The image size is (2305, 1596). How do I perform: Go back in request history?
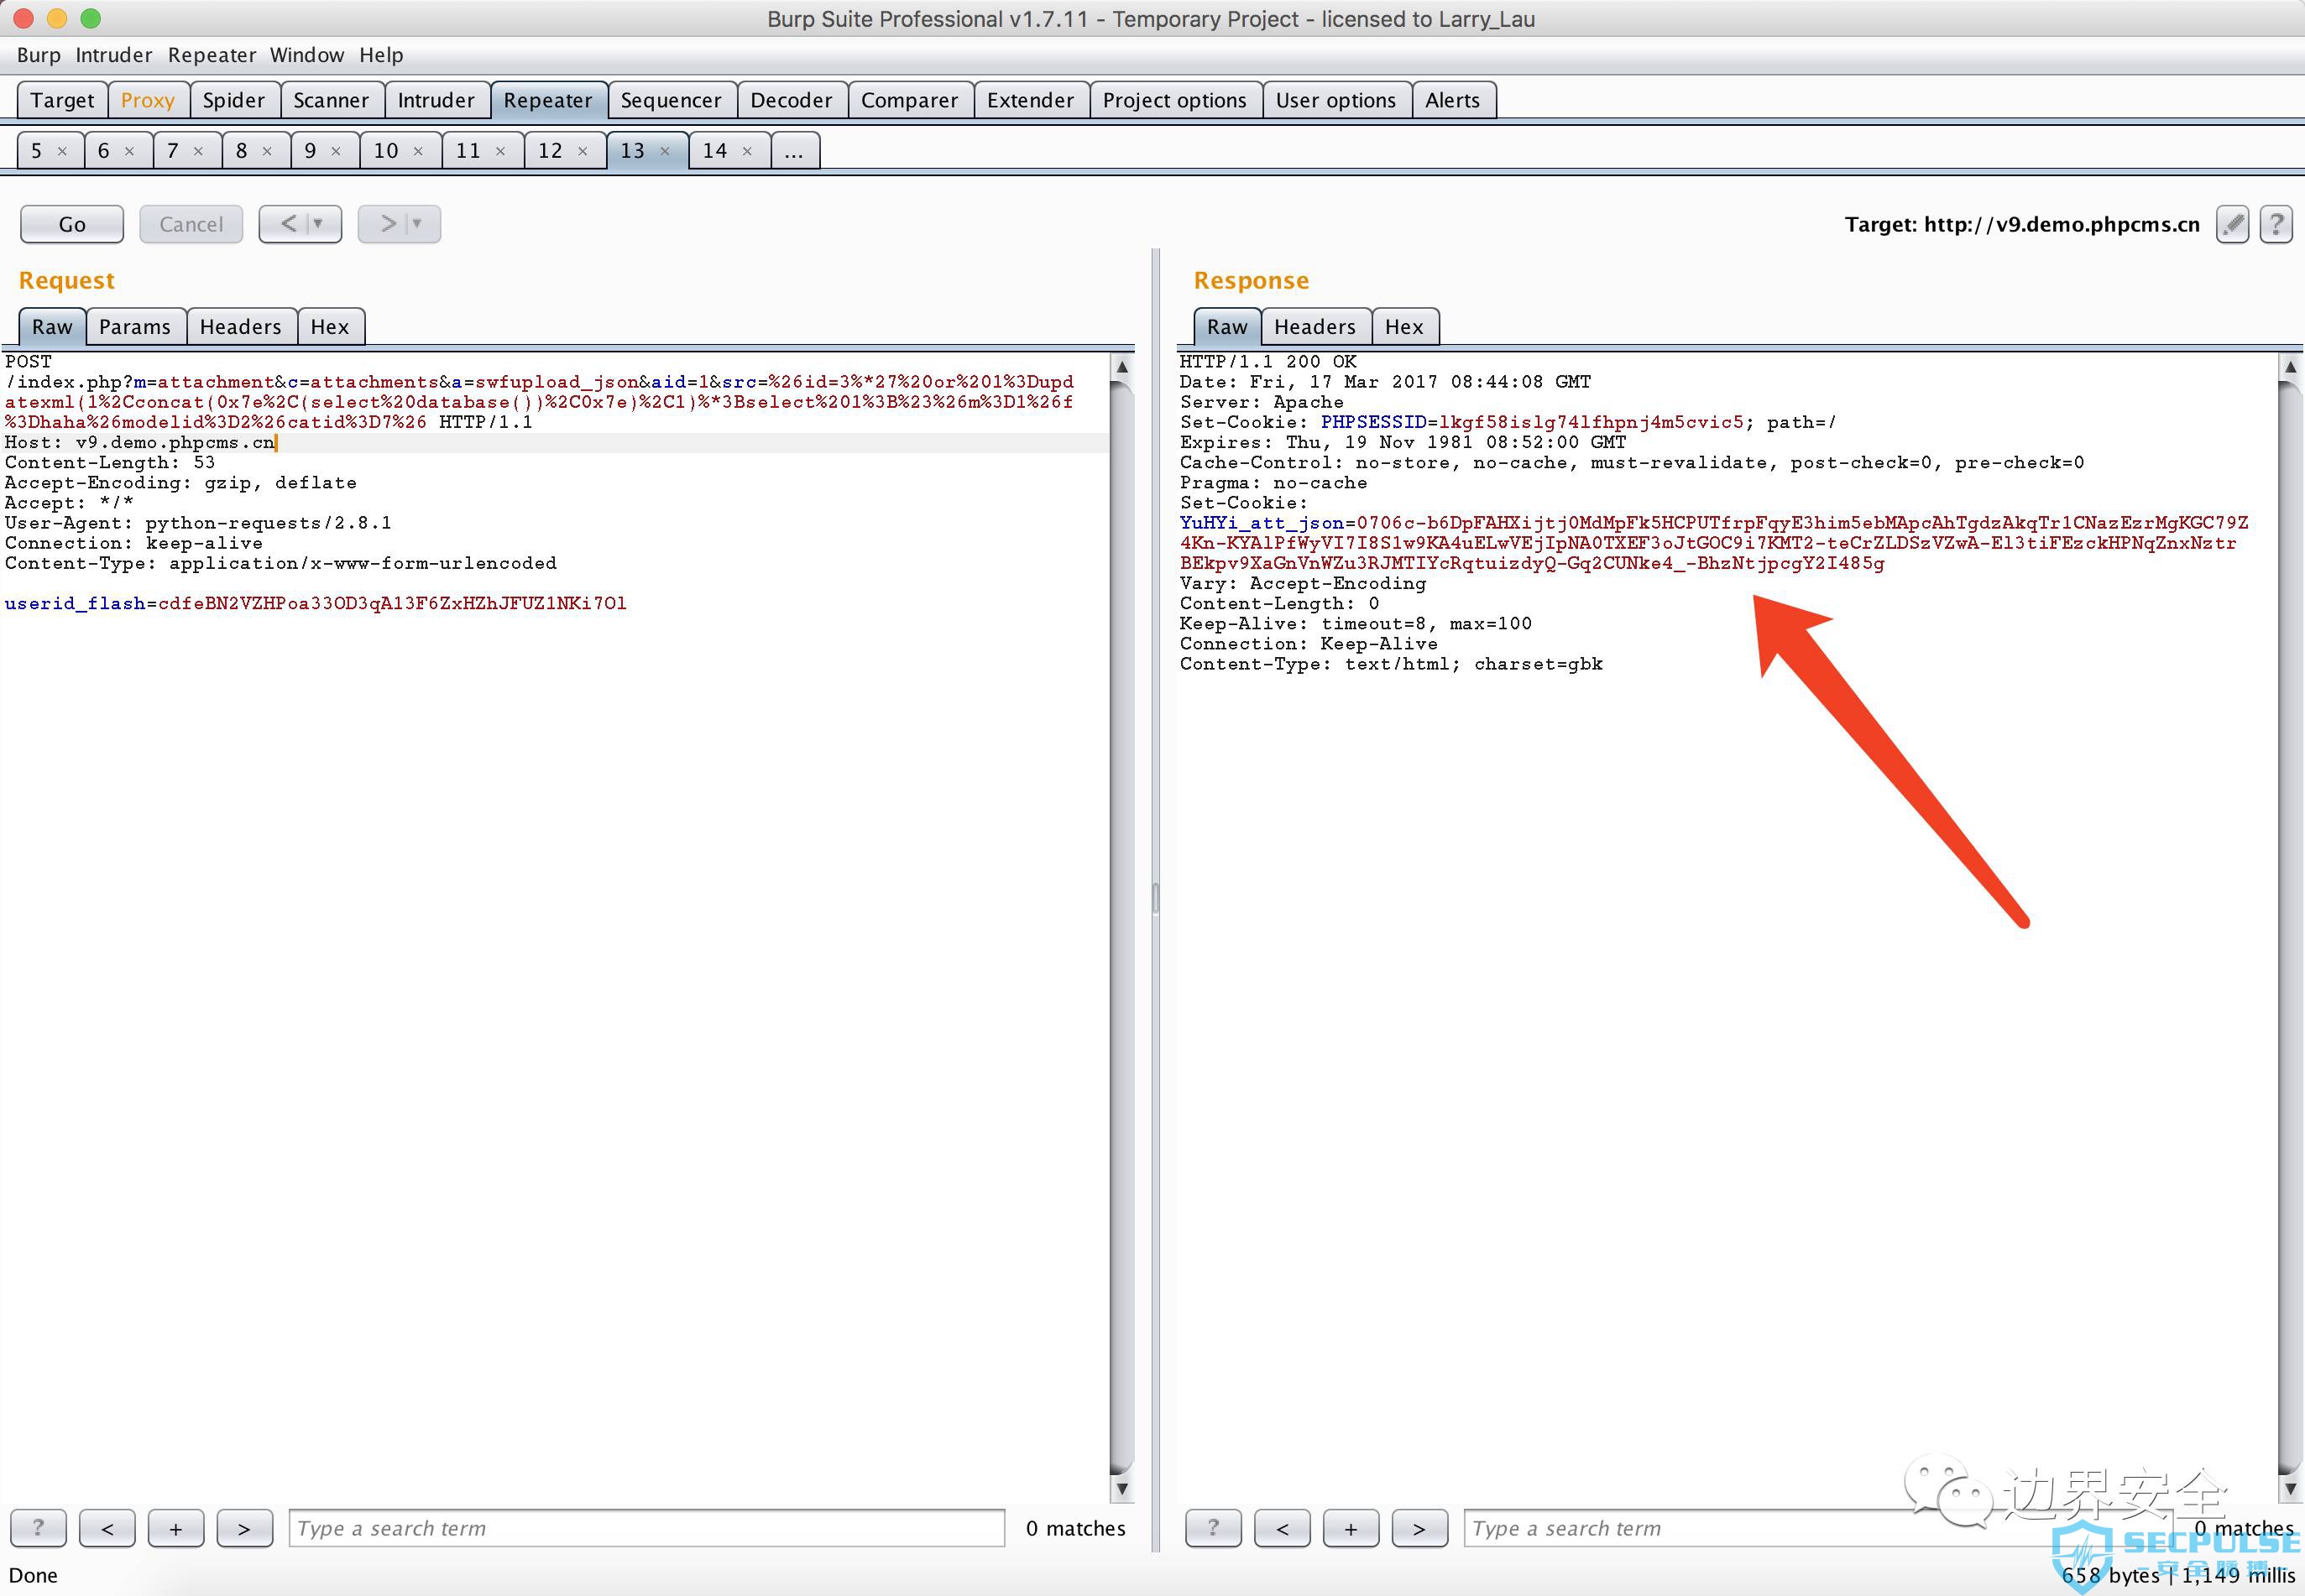287,224
